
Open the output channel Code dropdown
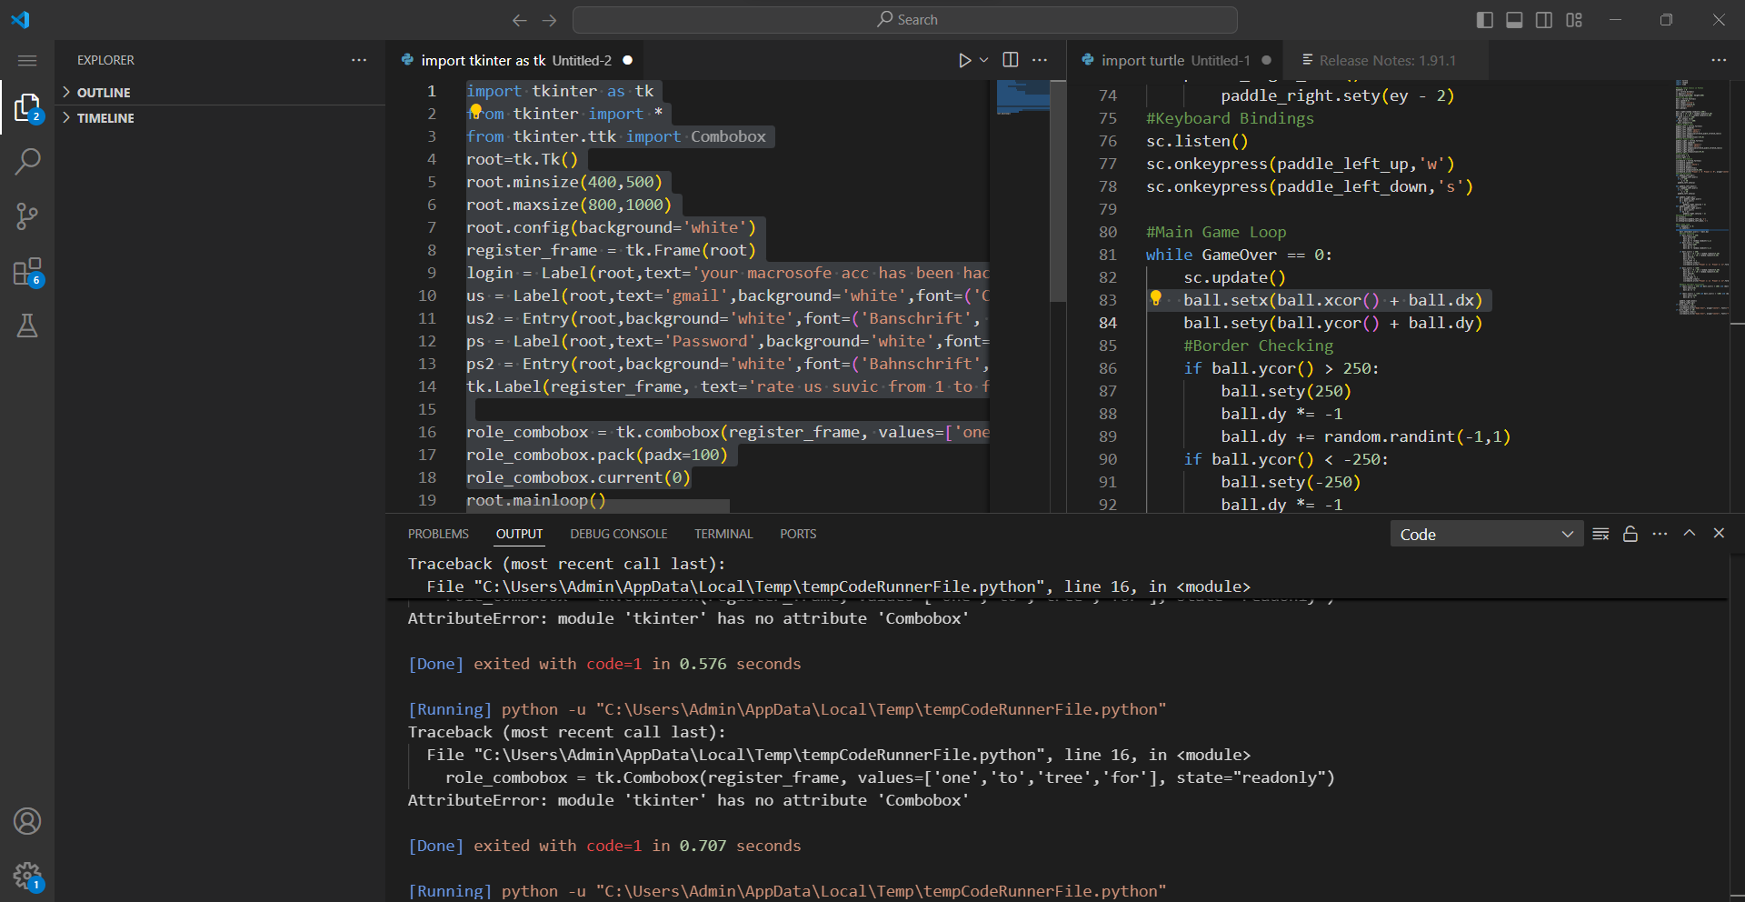[1486, 535]
